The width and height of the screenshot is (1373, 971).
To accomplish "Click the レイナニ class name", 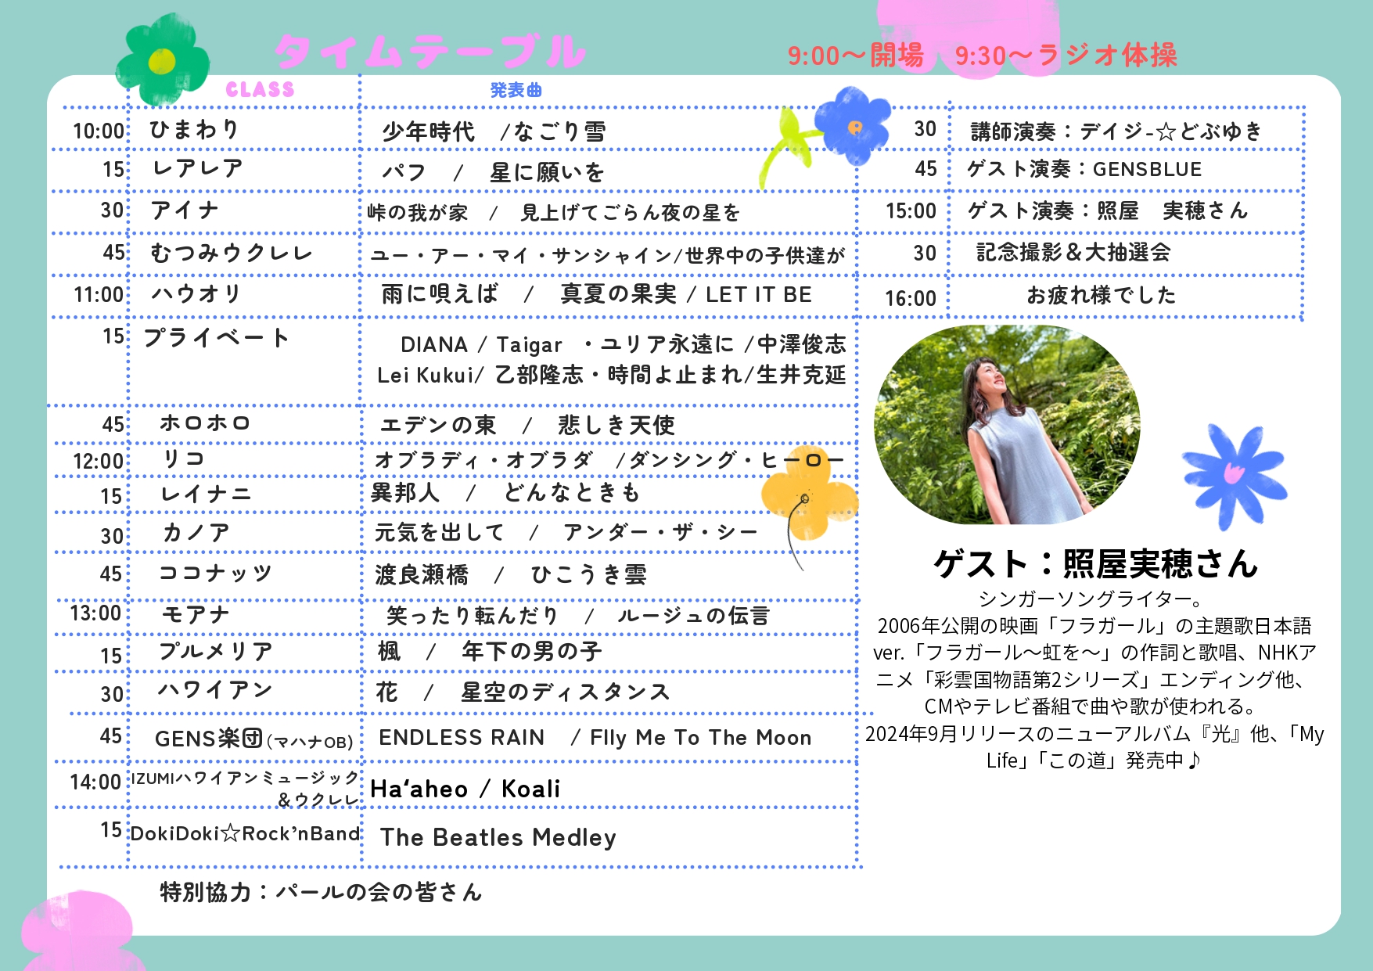I will click(x=206, y=494).
